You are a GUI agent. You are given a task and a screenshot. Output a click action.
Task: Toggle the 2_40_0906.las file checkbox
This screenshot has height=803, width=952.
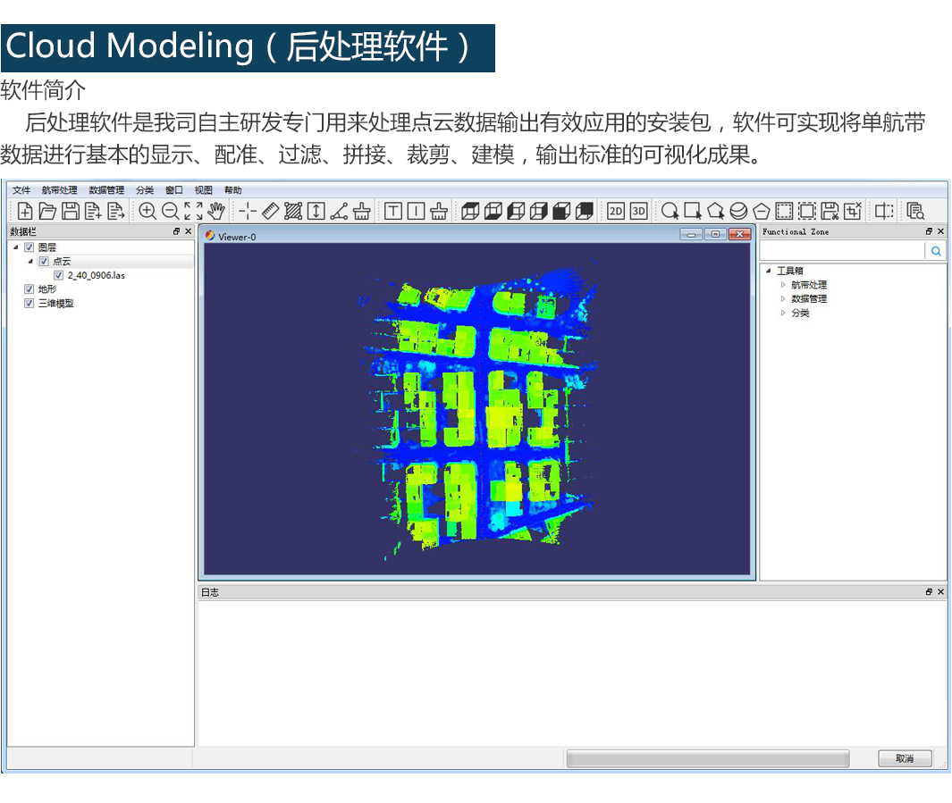click(x=59, y=275)
